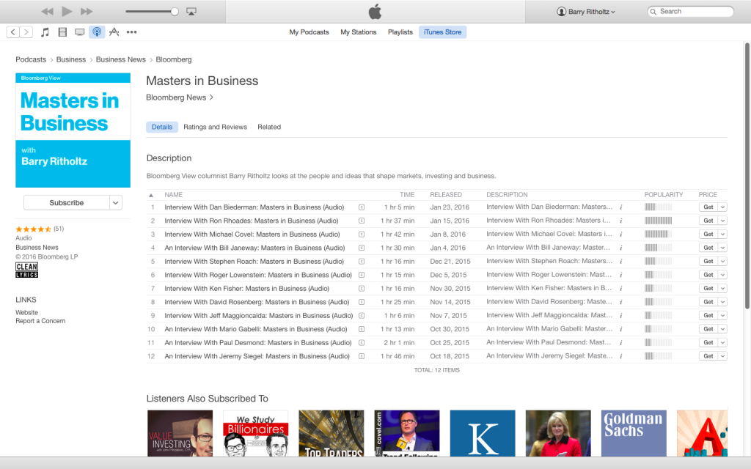Toggle sort order with the ascending arrow
Viewport: 751px width, 469px height.
click(x=151, y=195)
